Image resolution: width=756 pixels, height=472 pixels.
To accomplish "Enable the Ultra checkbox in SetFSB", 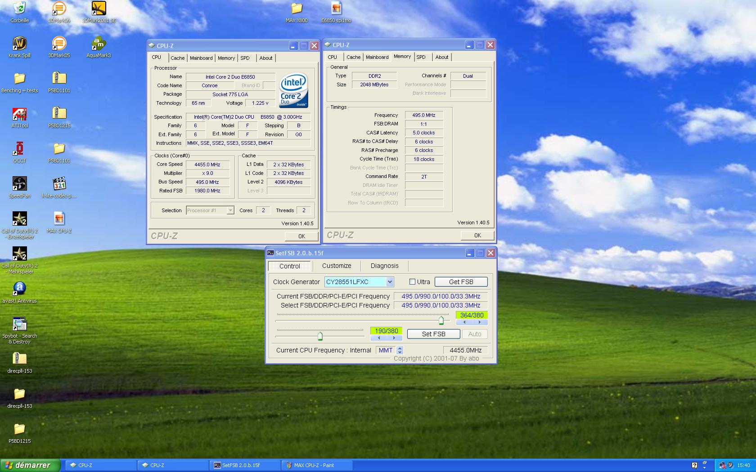I will tap(412, 282).
